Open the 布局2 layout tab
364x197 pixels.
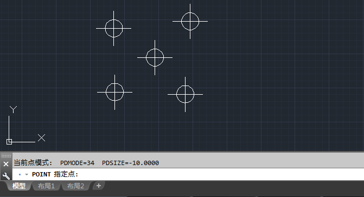coord(75,186)
